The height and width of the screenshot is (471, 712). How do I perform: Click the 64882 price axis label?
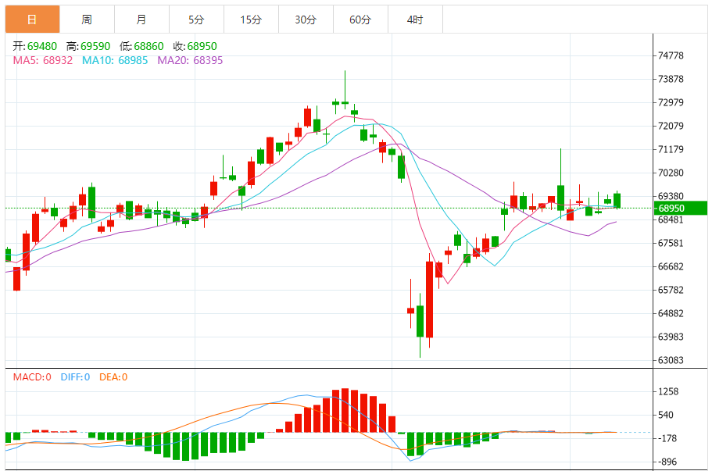[x=671, y=313]
